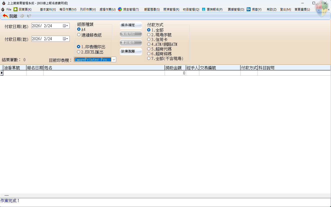Click the 捐助金額 column header
Screen dimensions: 331x207
175,68
